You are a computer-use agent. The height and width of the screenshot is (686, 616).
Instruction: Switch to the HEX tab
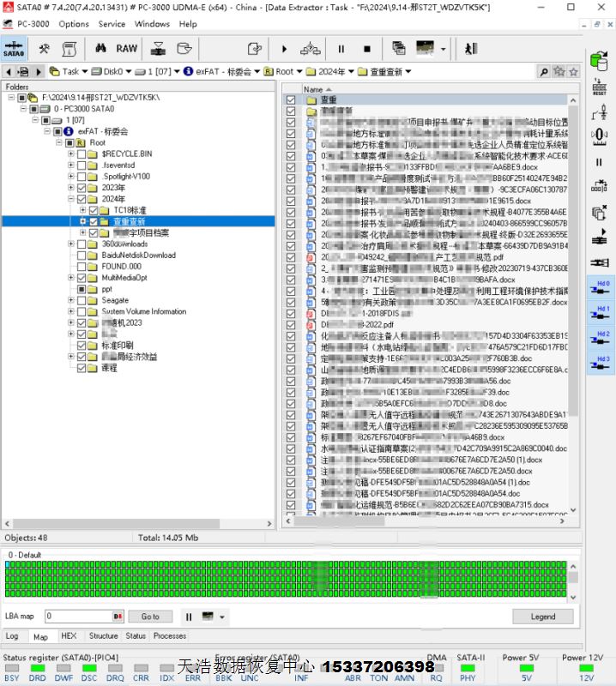[69, 636]
